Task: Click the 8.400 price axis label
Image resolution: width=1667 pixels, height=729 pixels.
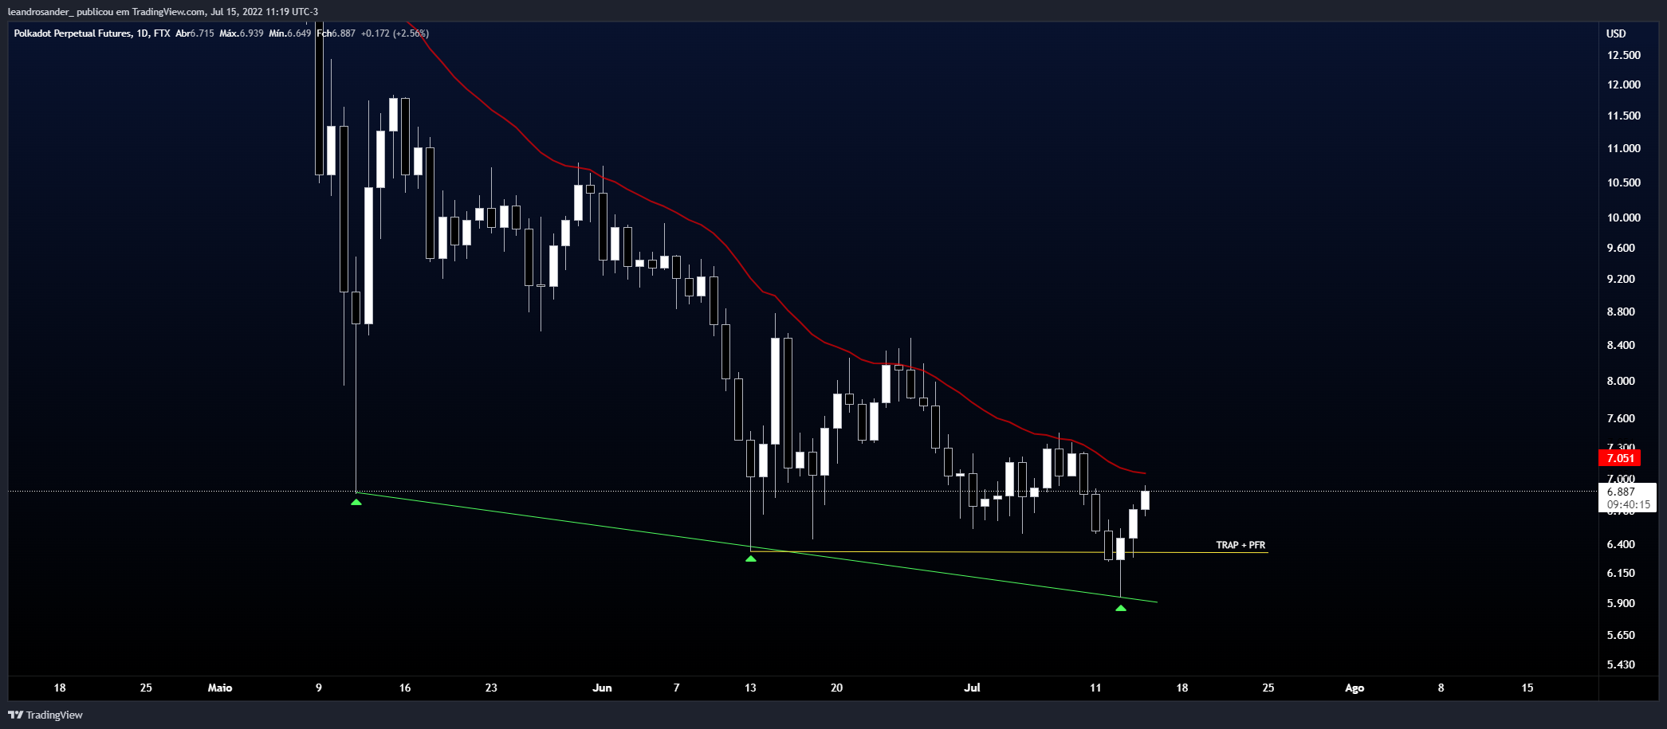Action: pyautogui.click(x=1621, y=345)
